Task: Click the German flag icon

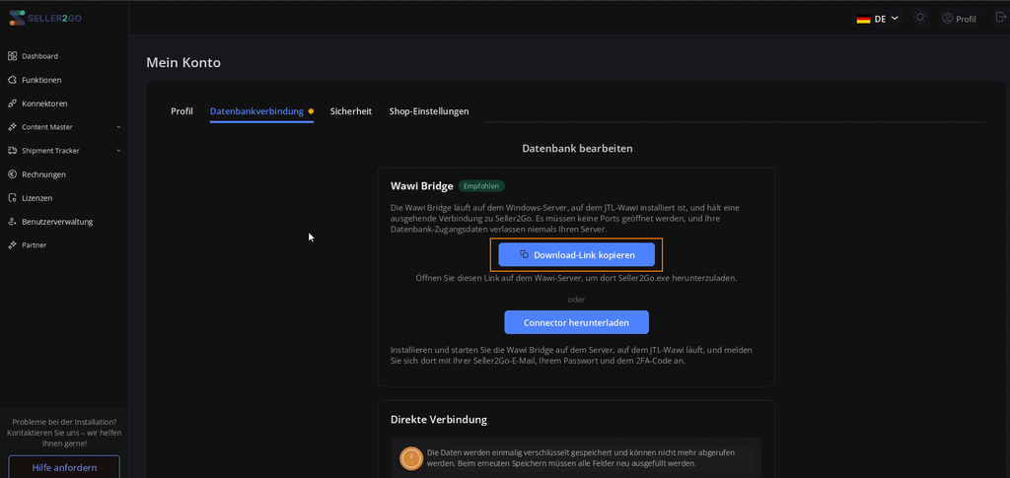Action: click(863, 20)
